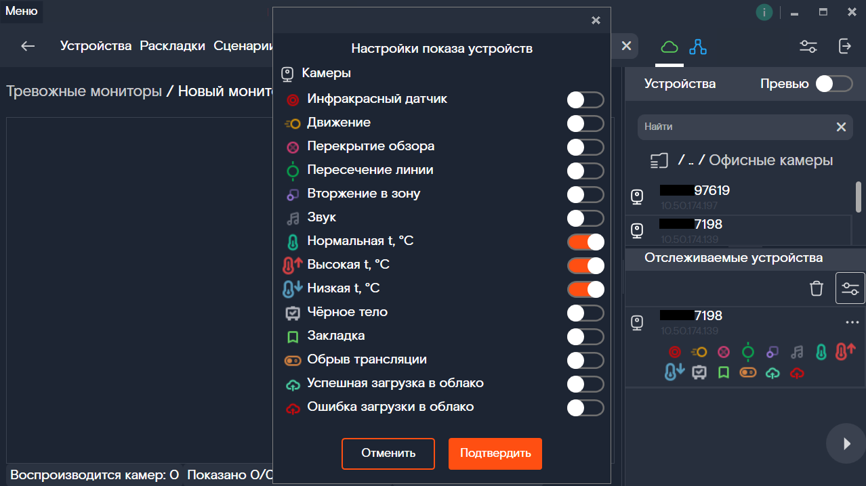Click tracked device red cloud error icon

[x=797, y=372]
